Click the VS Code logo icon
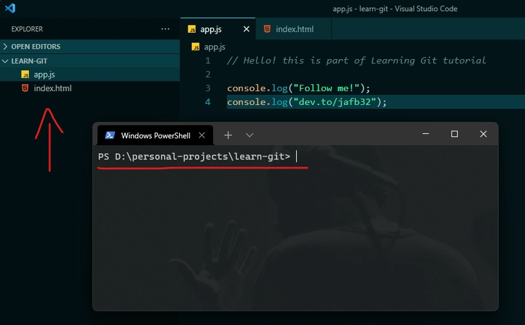Image resolution: width=525 pixels, height=325 pixels. click(x=10, y=9)
